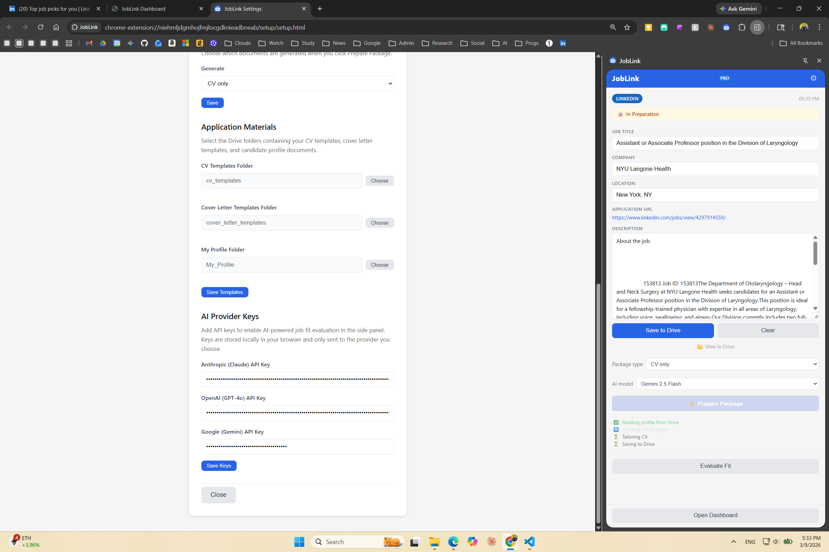Open JobLink settings gear in side panel

click(x=813, y=78)
